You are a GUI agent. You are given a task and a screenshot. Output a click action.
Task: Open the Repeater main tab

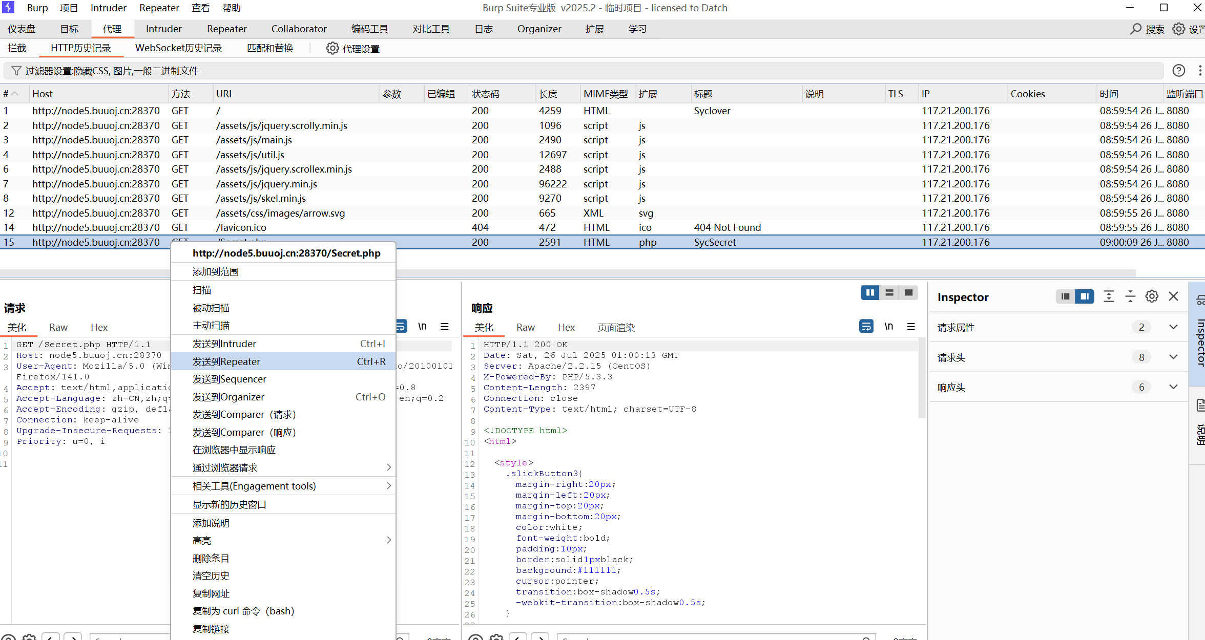pos(227,29)
